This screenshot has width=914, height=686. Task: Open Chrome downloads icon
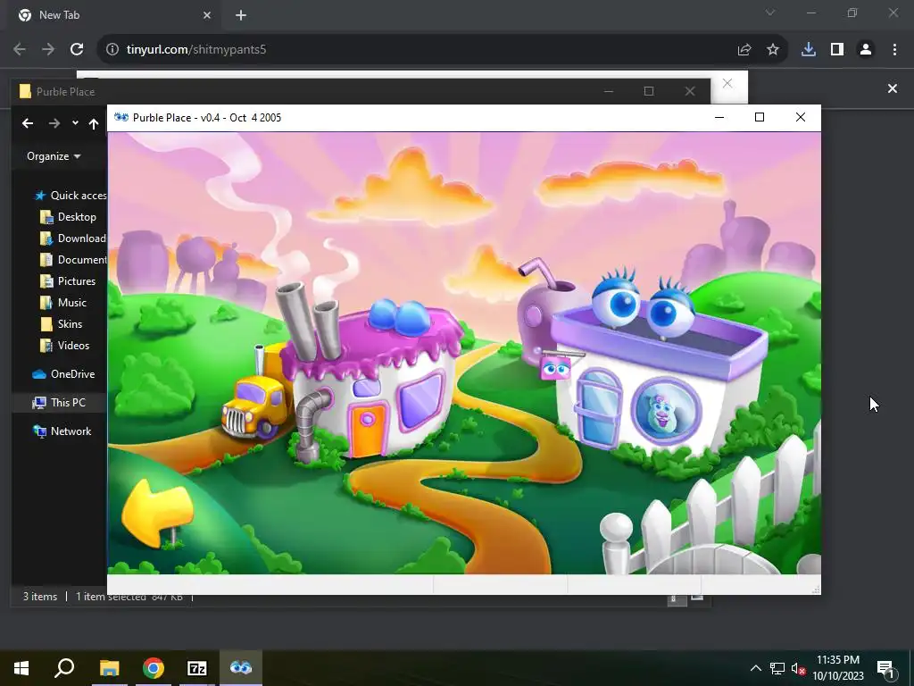(x=809, y=50)
